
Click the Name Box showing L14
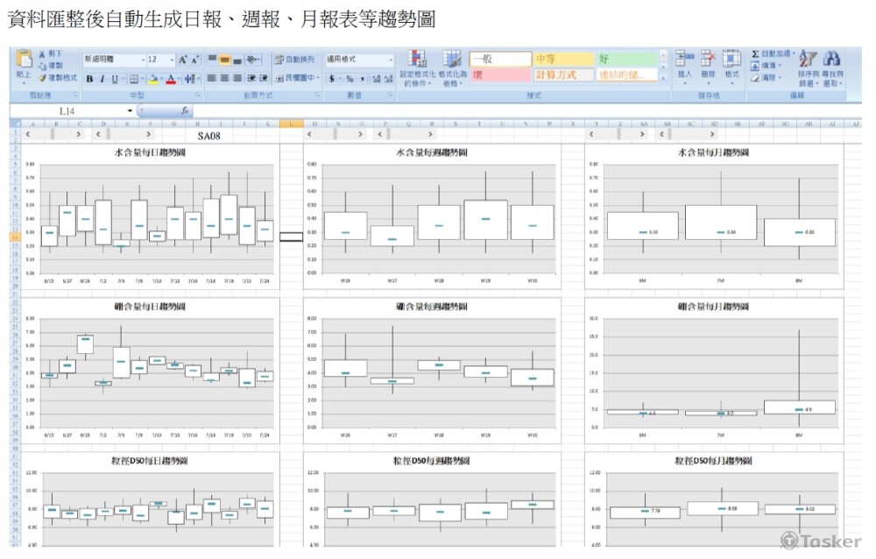68,111
